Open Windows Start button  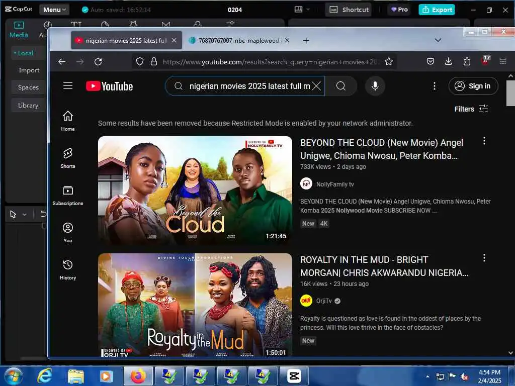click(14, 376)
